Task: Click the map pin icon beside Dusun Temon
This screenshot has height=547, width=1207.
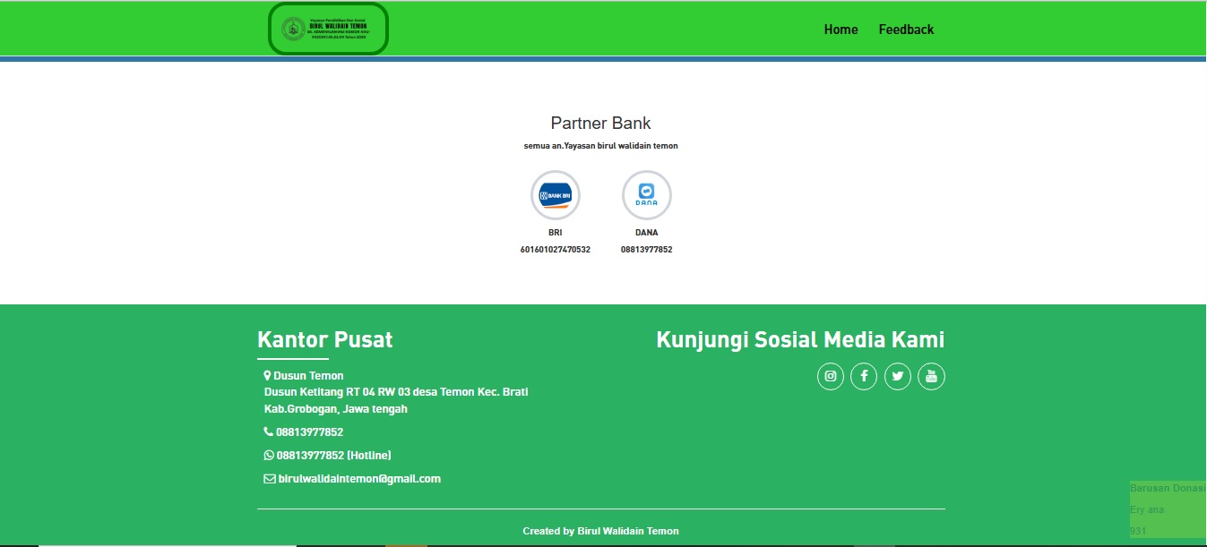Action: [x=267, y=376]
